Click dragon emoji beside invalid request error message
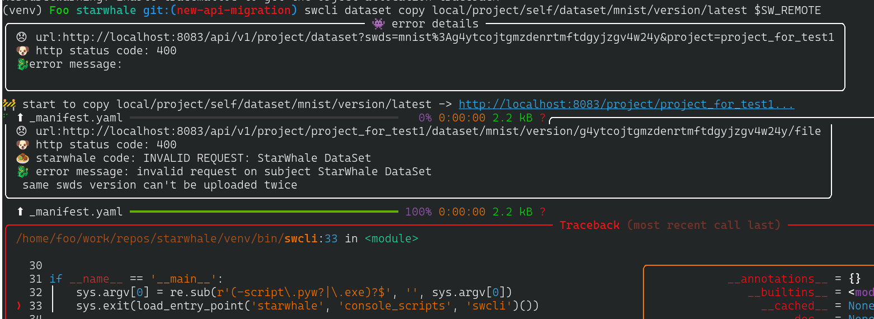This screenshot has height=319, width=874. (x=22, y=172)
